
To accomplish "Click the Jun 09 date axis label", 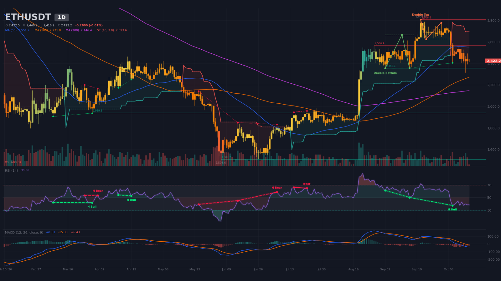I will (226, 269).
